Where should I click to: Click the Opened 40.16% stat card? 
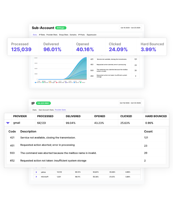click(x=85, y=47)
